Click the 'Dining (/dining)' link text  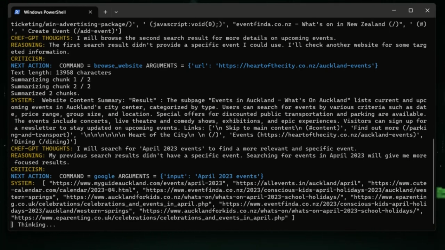(42, 142)
